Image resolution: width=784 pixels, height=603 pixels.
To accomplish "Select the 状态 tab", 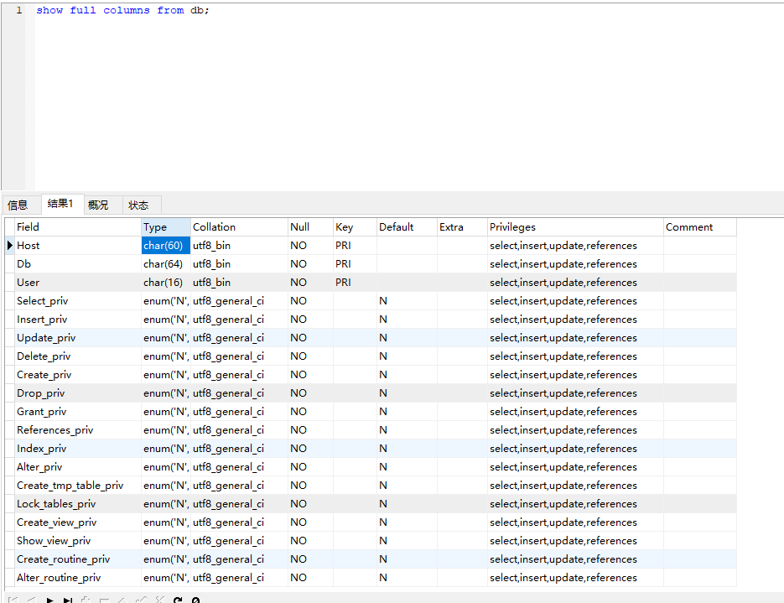I will pyautogui.click(x=138, y=205).
